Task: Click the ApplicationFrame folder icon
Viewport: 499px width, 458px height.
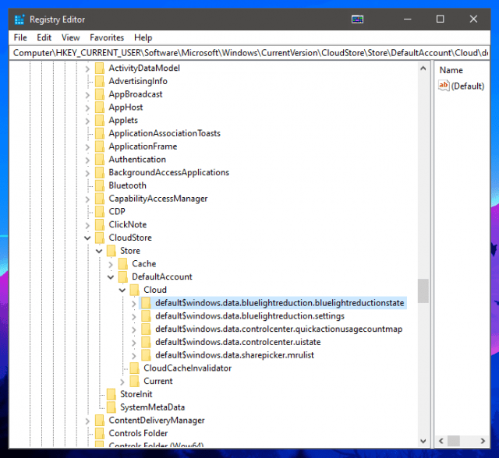Action: 100,146
